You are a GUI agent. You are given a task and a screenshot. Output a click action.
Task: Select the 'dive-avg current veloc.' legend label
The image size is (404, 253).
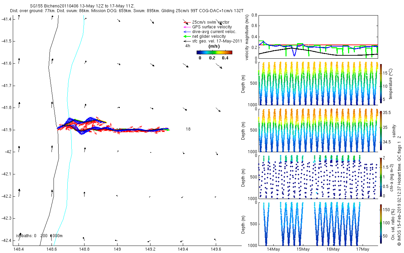(214, 32)
